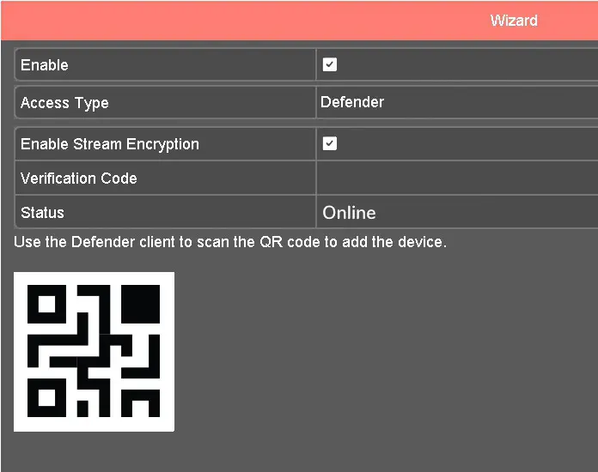Image resolution: width=598 pixels, height=472 pixels.
Task: Open the Access Type Defender dropdown
Action: [457, 102]
